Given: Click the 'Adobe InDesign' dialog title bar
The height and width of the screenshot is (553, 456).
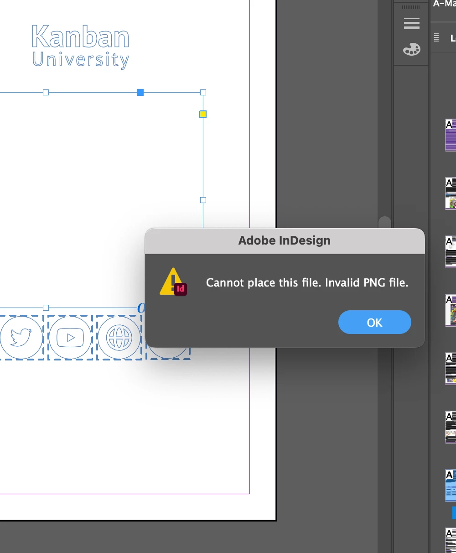Looking at the screenshot, I should coord(285,240).
